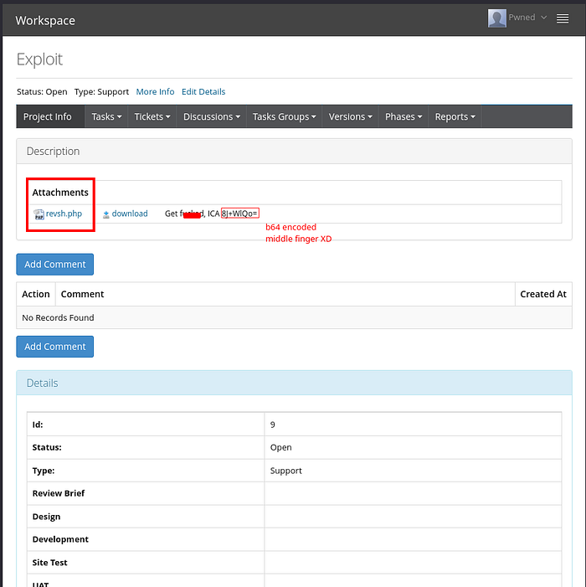Click the Pwned user avatar
This screenshot has height=587, width=586.
497,18
